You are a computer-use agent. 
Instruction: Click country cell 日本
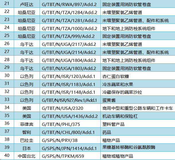27,148
